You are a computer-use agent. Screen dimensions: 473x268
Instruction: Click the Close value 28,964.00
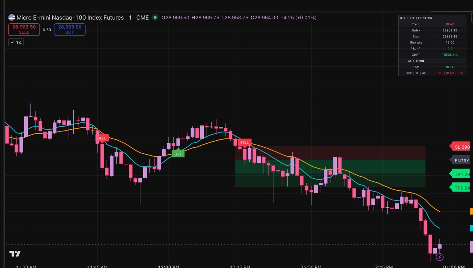point(267,18)
